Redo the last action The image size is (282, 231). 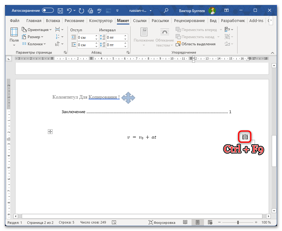click(x=81, y=11)
